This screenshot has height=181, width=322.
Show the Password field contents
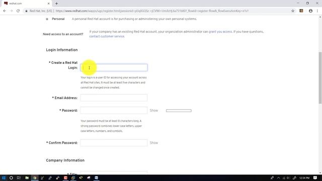point(154,111)
